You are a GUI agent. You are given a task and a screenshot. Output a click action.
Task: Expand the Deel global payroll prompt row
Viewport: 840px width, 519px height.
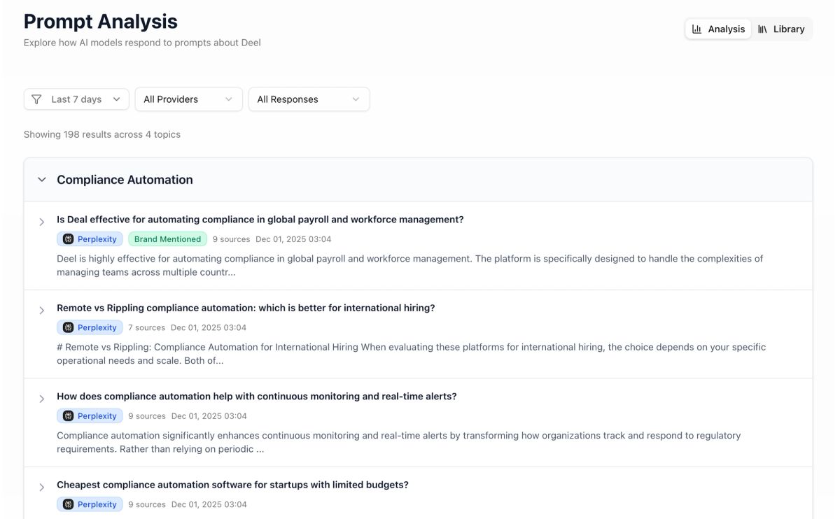[x=42, y=222]
